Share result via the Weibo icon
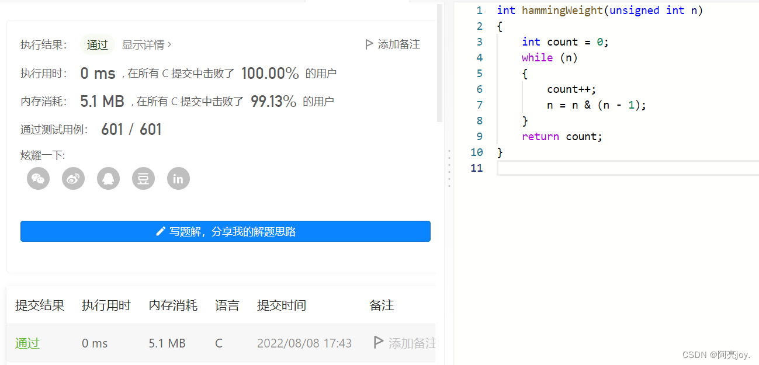 (73, 178)
